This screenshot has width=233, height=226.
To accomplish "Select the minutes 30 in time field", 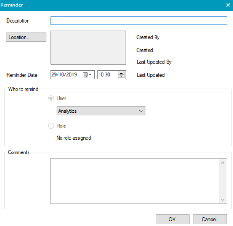I will tap(107, 75).
